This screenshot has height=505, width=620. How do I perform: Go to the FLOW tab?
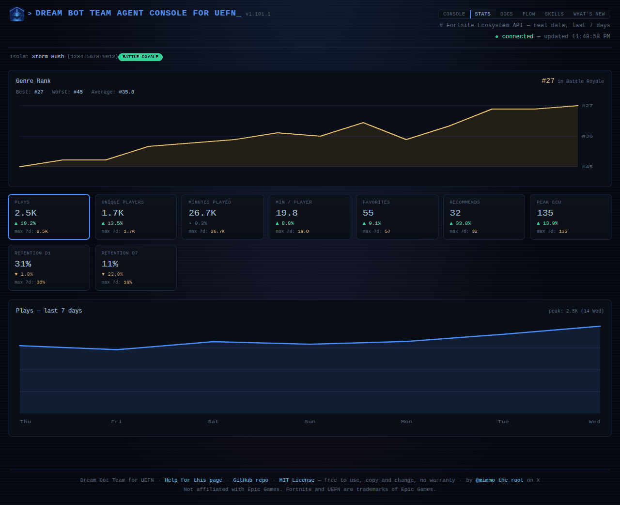coord(529,14)
